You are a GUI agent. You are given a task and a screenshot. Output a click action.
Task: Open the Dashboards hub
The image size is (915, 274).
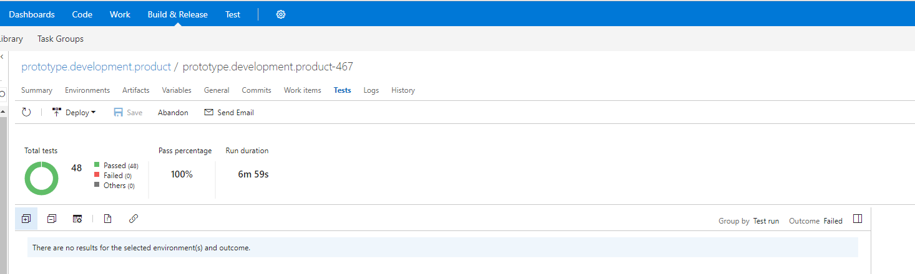(32, 14)
